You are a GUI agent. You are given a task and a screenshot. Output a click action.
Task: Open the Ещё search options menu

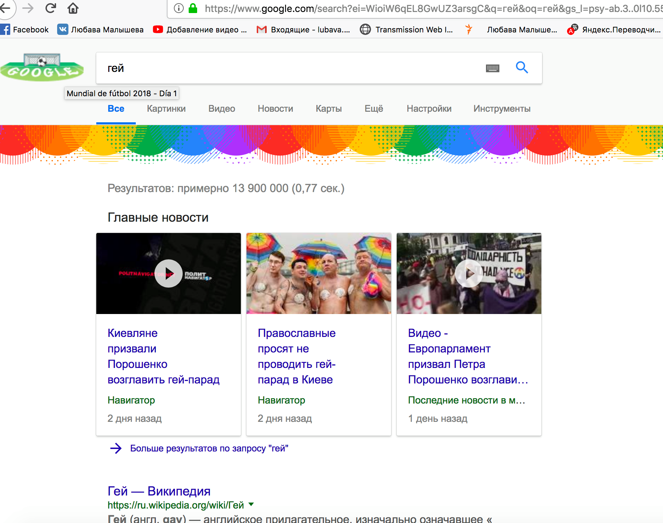tap(373, 109)
